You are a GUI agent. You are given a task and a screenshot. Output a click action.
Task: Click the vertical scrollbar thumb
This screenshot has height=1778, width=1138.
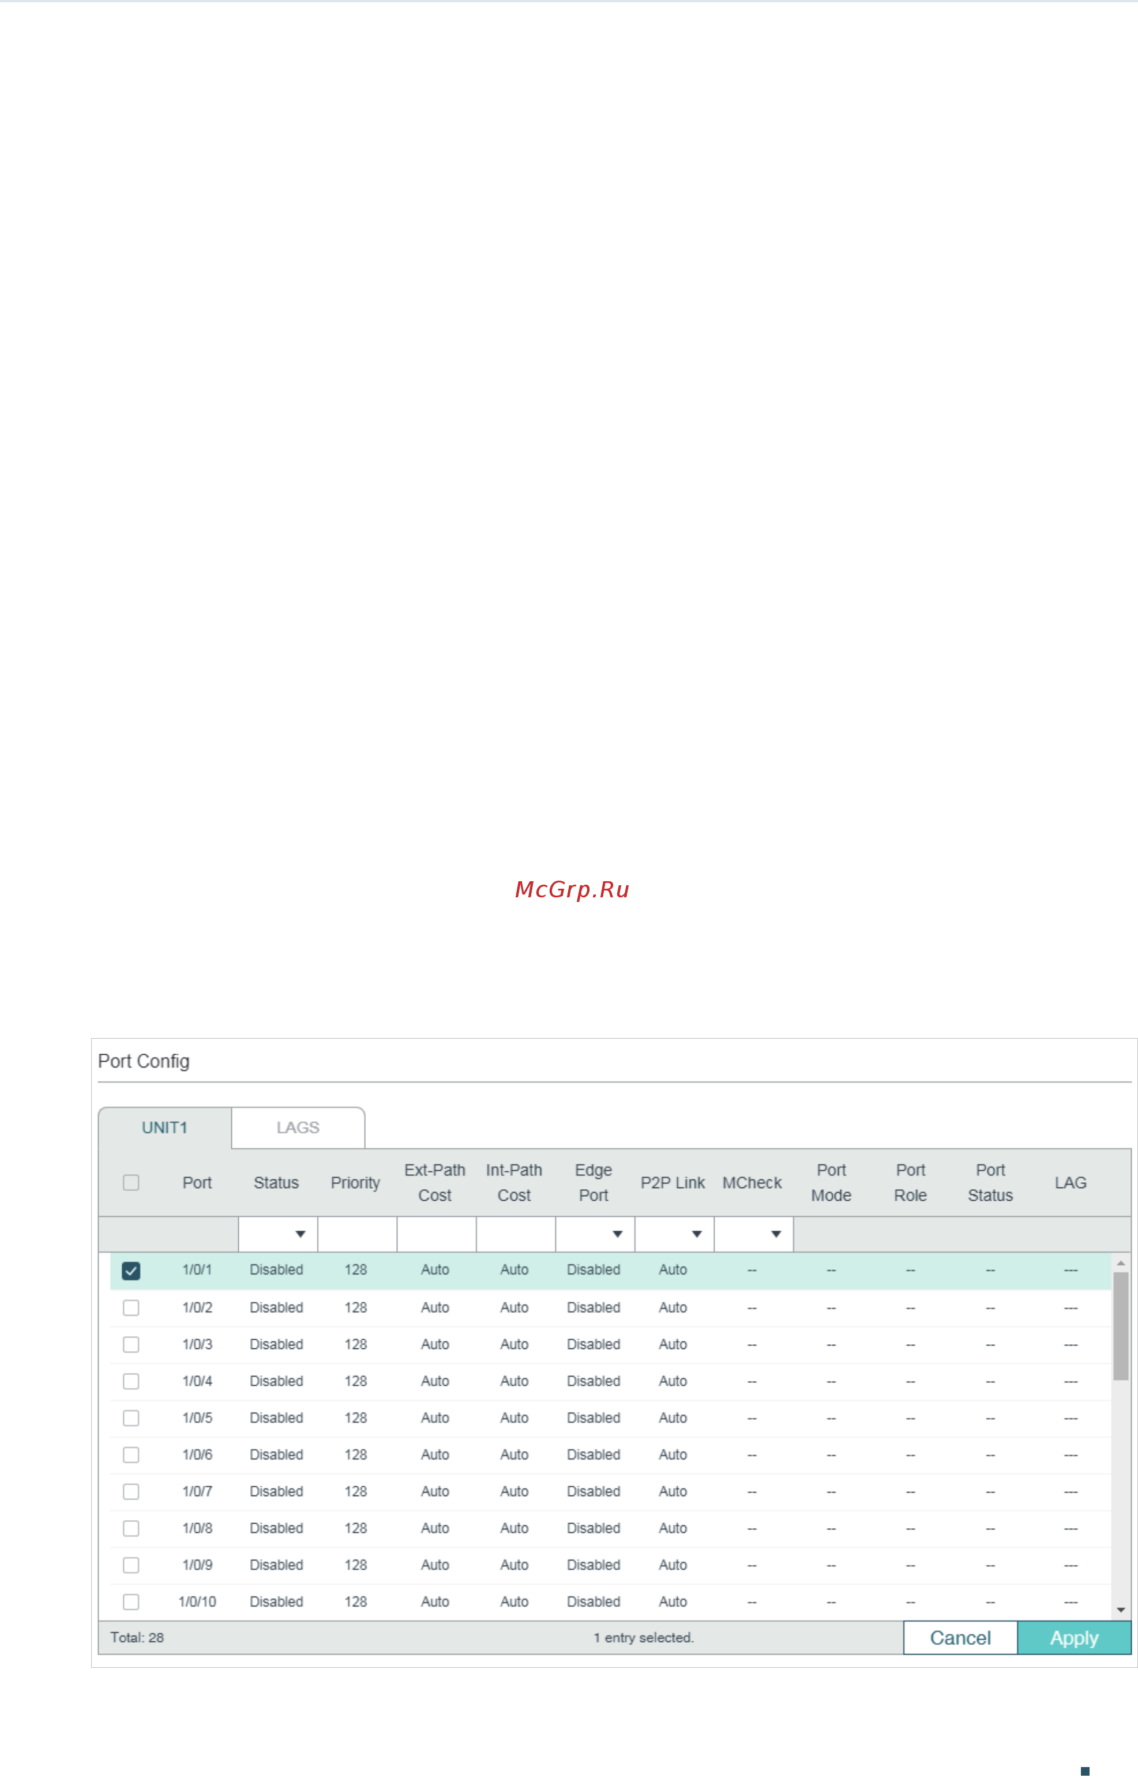1121,1326
